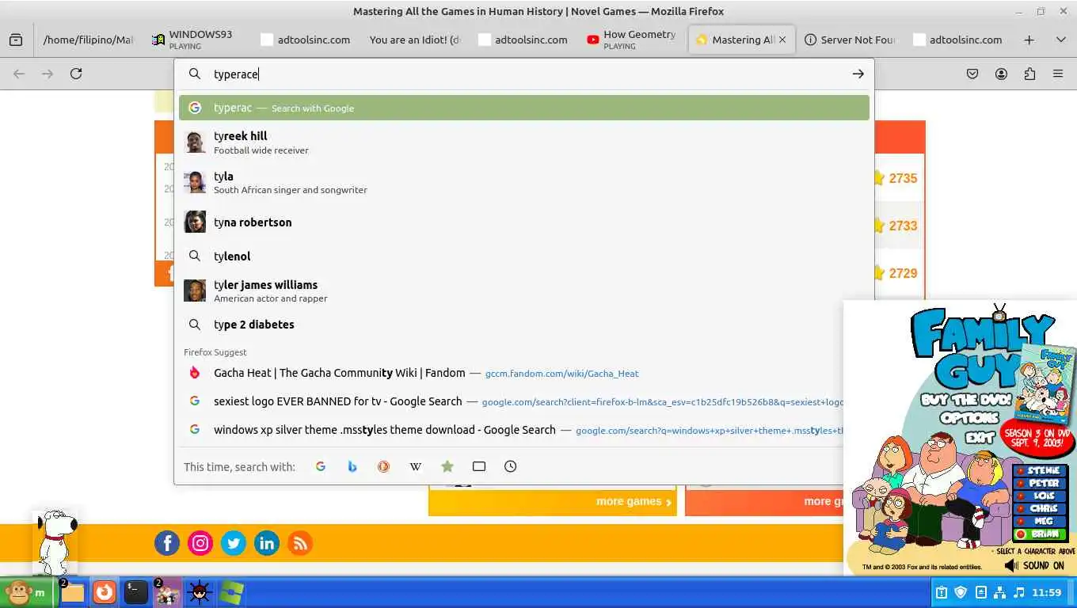Click the yellow 'more games' button
Viewport: 1077px width, 608px height.
point(553,501)
